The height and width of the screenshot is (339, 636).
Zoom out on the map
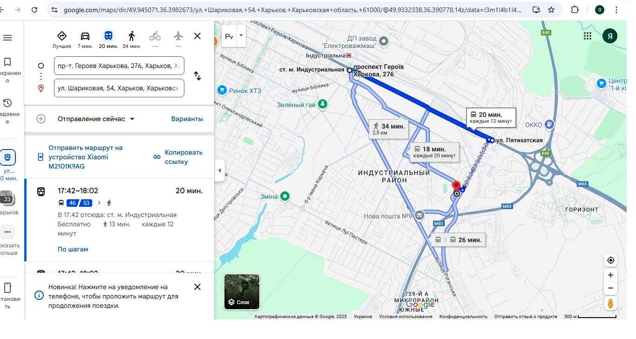(x=610, y=288)
